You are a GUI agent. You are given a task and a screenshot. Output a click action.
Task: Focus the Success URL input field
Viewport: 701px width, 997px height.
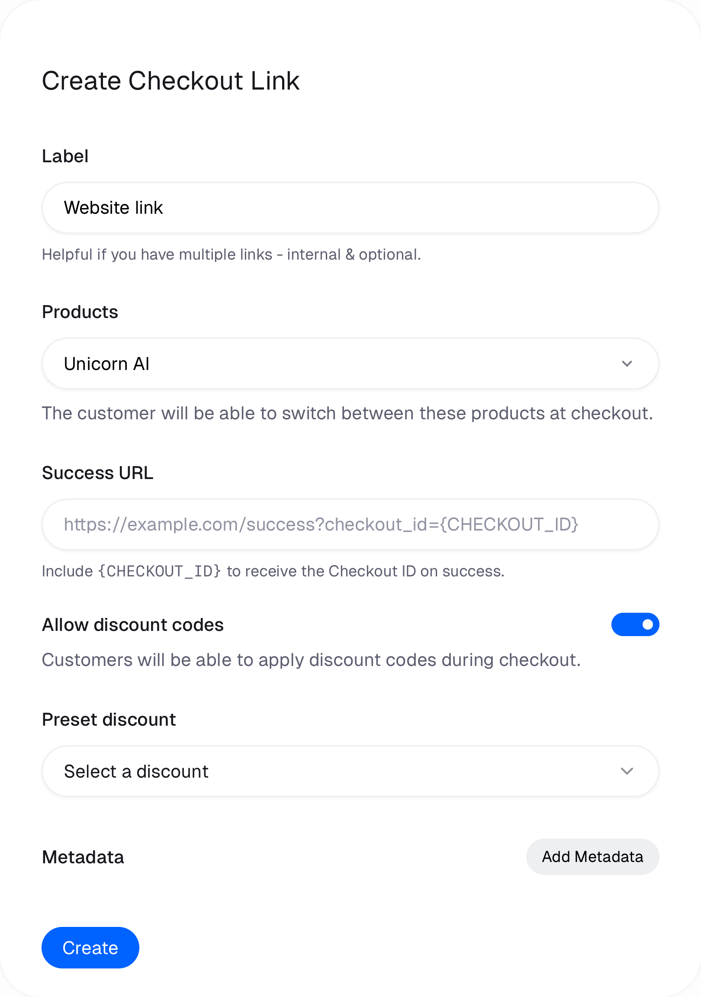(x=350, y=524)
